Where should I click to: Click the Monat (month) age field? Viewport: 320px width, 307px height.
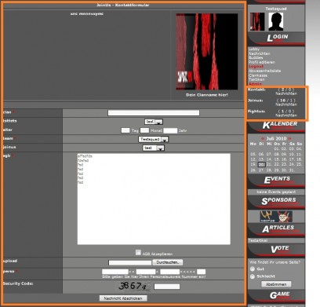[144, 130]
